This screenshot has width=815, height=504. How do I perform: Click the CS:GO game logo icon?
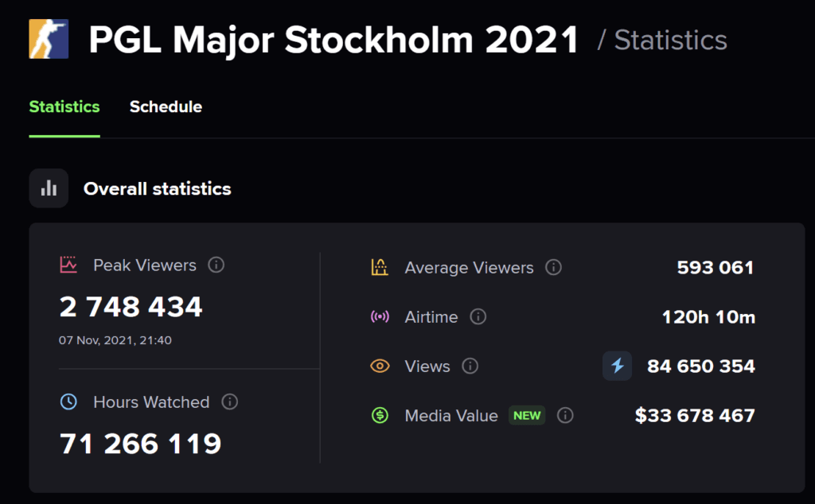tap(49, 37)
